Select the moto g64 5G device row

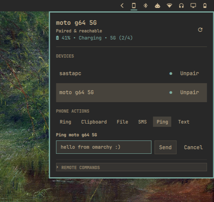point(132,93)
